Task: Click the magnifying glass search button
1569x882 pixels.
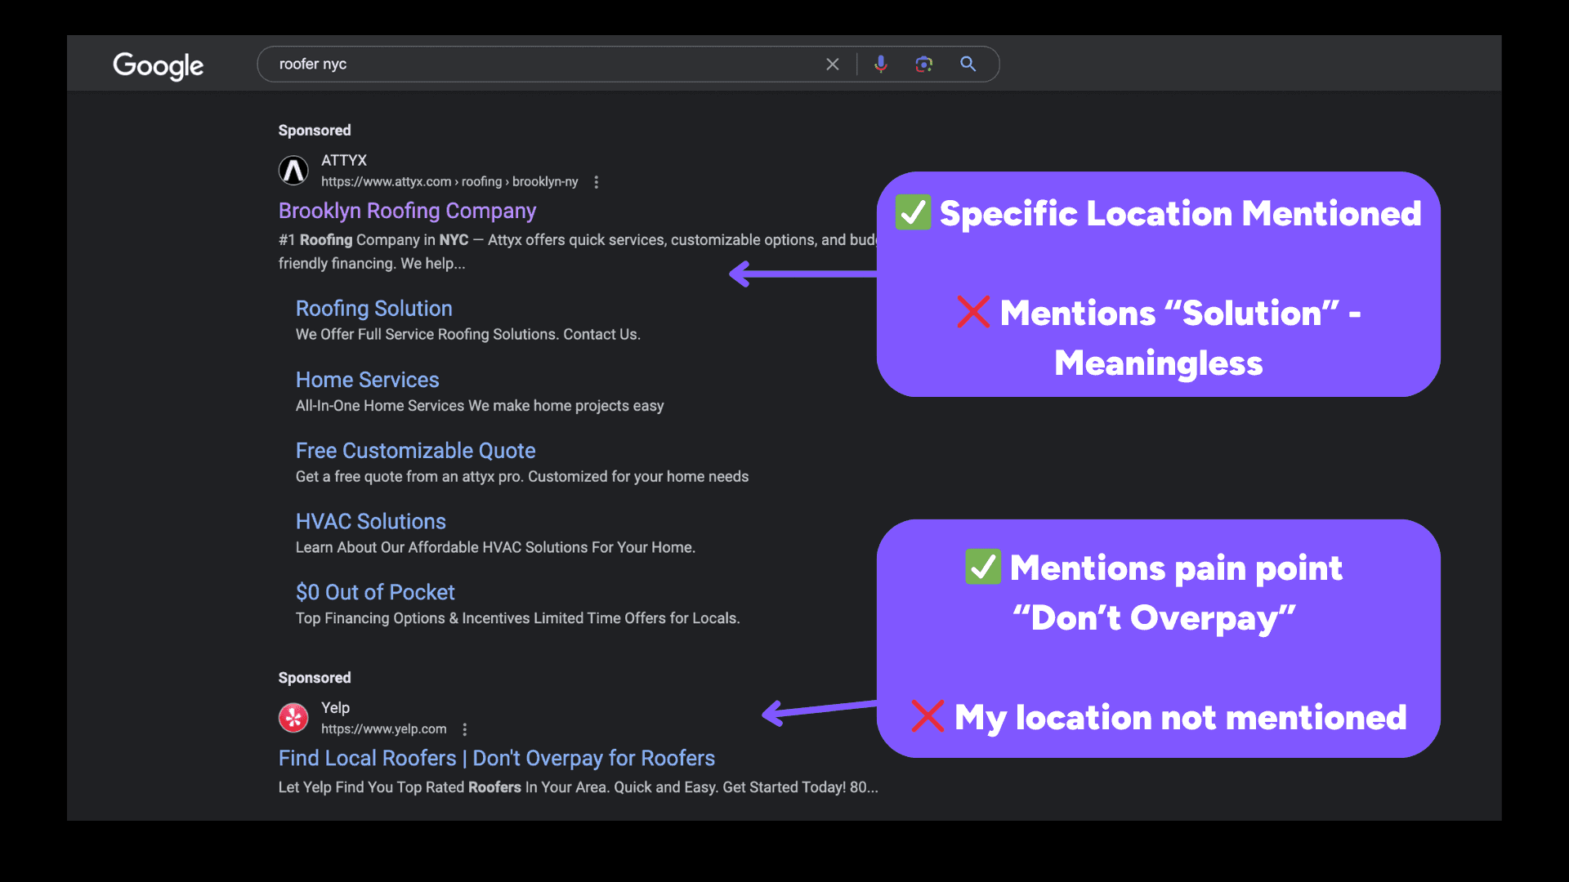Action: click(968, 65)
